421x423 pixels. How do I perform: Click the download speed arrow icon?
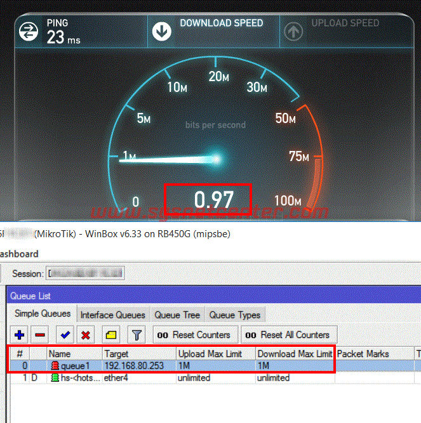click(162, 31)
